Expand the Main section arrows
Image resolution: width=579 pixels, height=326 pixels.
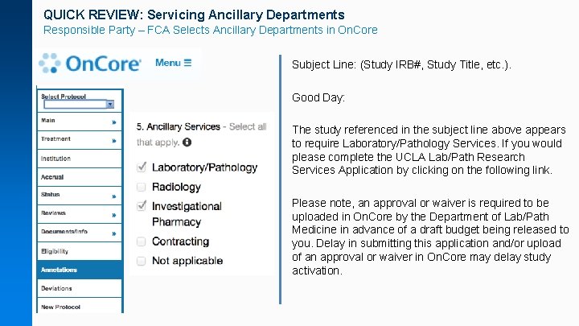pos(114,122)
